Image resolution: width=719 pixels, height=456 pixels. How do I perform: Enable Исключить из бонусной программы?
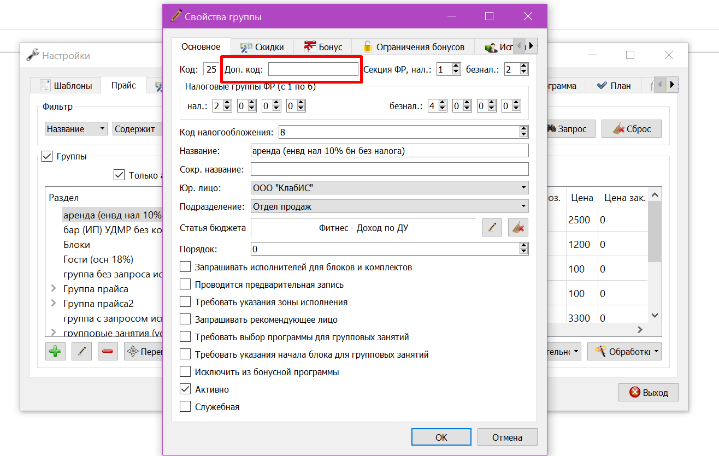tap(185, 372)
